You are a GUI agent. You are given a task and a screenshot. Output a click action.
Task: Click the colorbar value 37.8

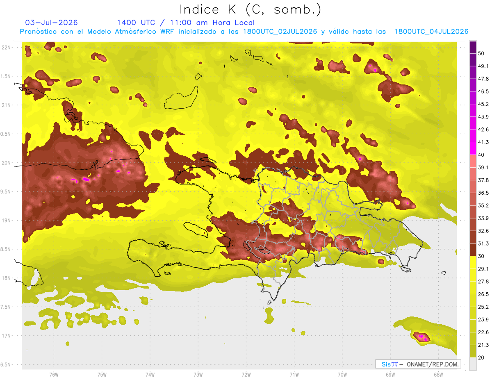click(484, 180)
